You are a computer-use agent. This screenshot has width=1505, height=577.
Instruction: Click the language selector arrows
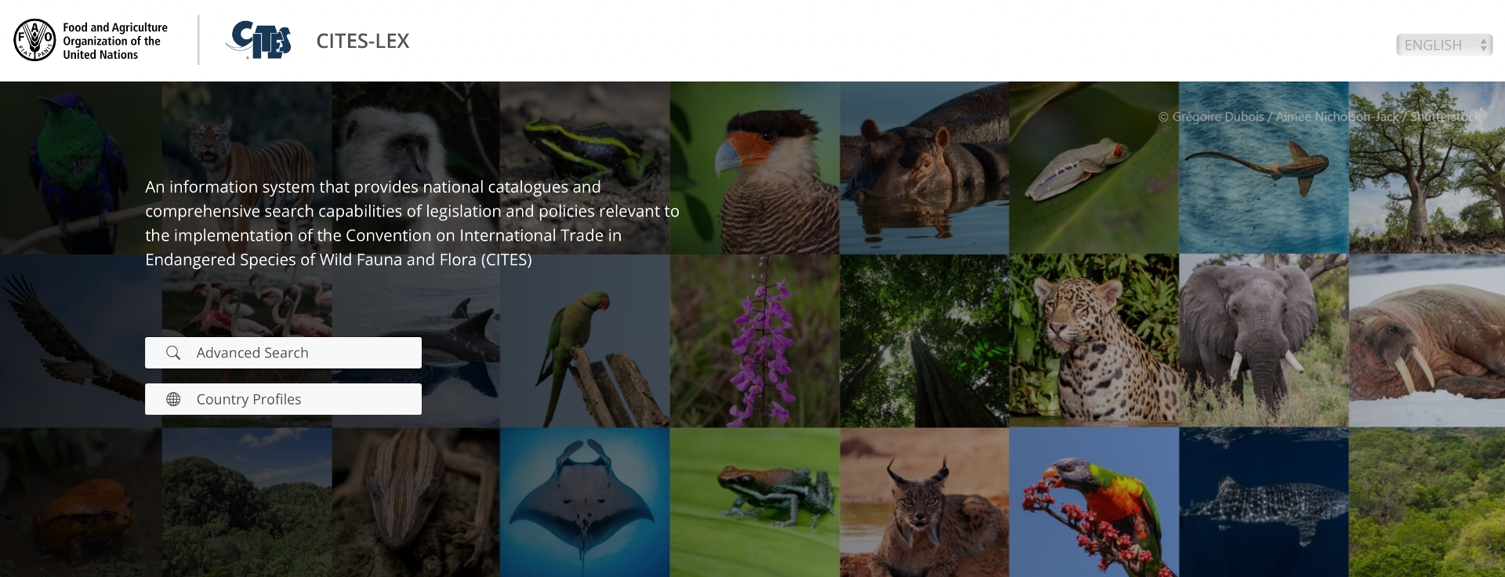click(1483, 45)
